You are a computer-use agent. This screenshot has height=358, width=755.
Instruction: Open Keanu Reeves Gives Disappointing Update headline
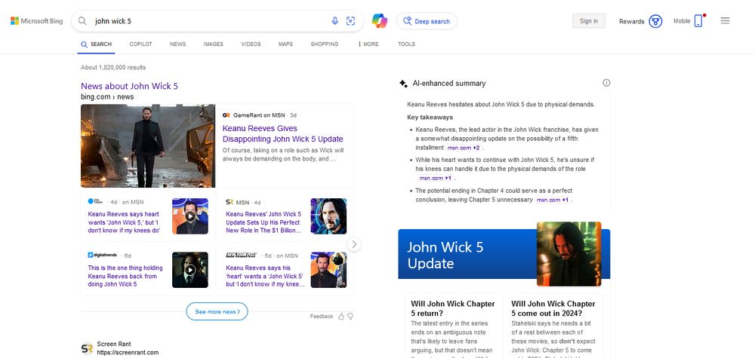pyautogui.click(x=282, y=133)
